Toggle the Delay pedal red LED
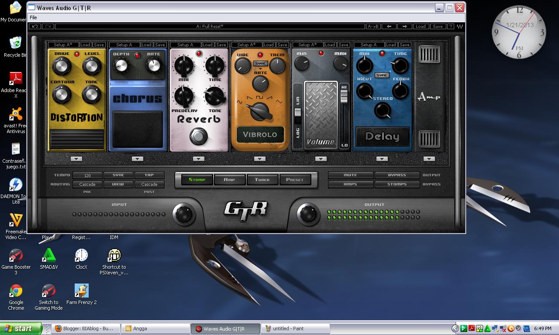559x335 pixels. point(382,53)
